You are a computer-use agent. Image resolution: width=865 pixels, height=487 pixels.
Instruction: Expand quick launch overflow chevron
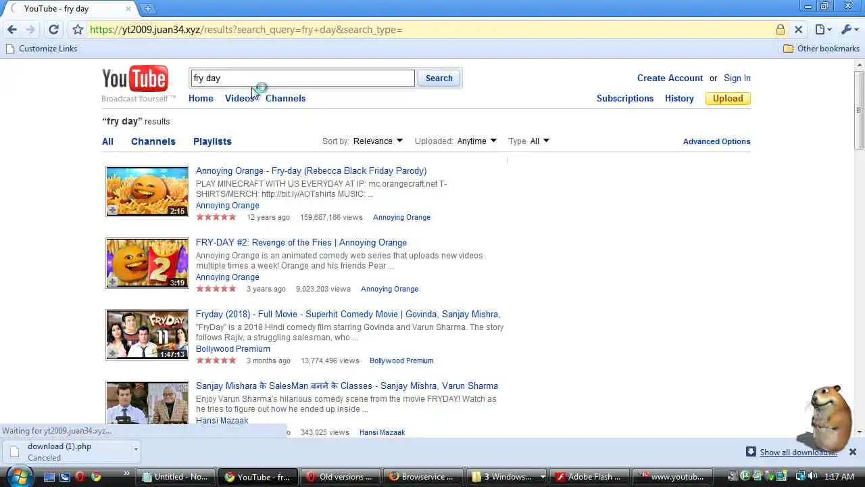(126, 473)
